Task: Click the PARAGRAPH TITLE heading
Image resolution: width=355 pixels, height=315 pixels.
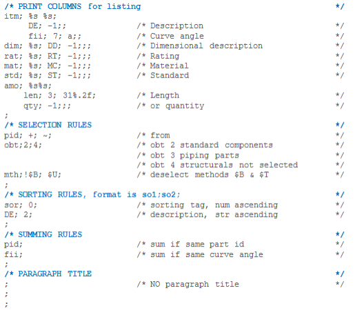Action: click(48, 274)
